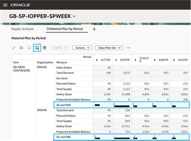Select the EX8:M1 organization cell

click(x=42, y=67)
